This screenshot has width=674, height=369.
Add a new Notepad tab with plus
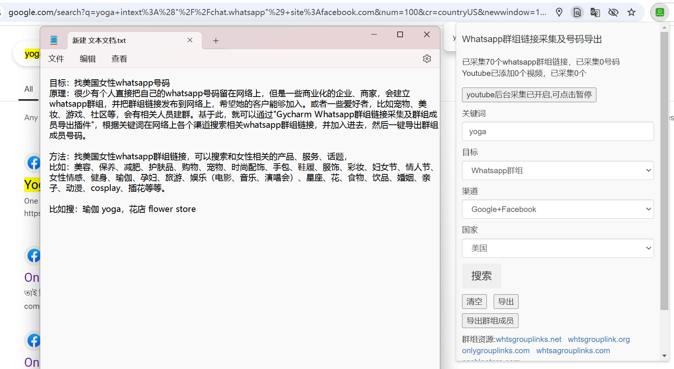216,41
